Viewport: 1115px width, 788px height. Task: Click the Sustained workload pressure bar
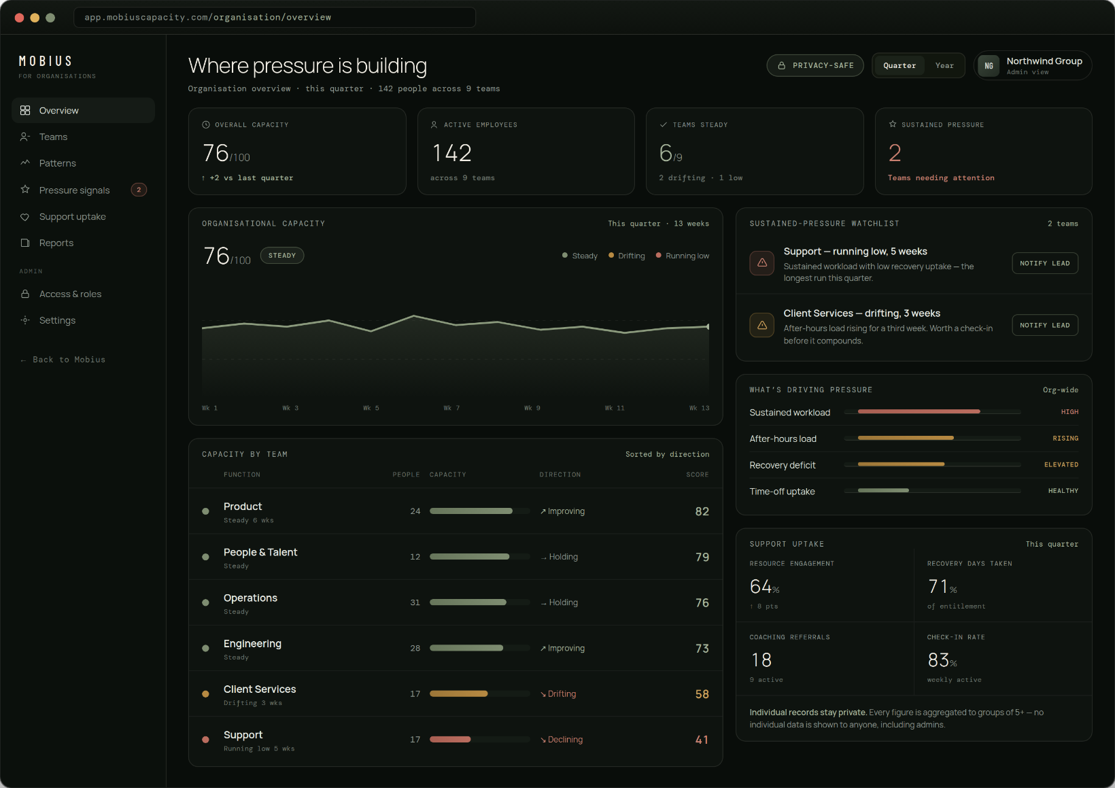[x=932, y=412]
